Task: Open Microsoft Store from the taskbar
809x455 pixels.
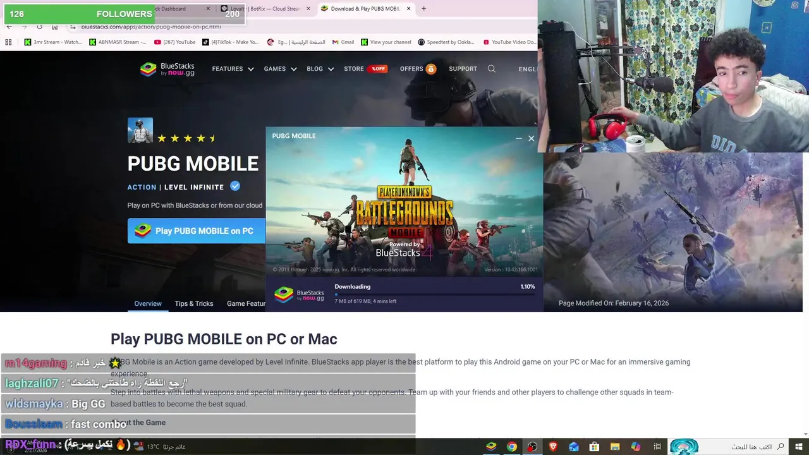Action: pos(594,447)
